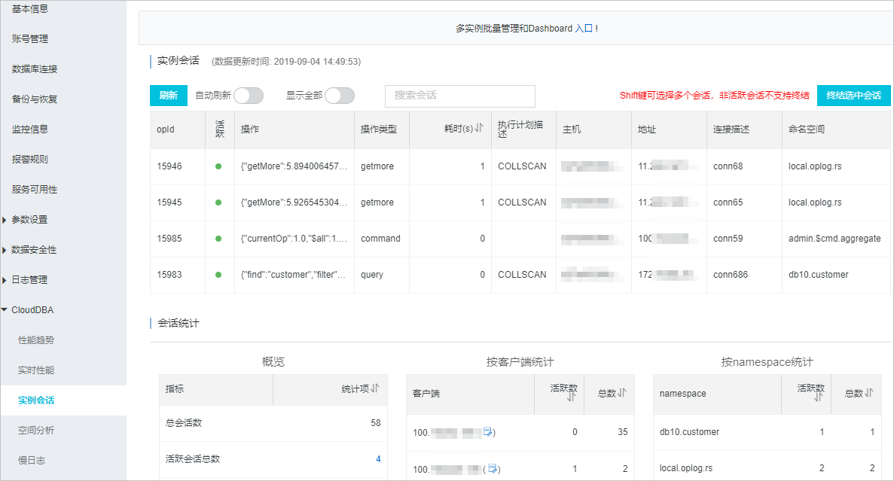
Task: Toggle 自动刷新 switch
Action: [x=249, y=95]
